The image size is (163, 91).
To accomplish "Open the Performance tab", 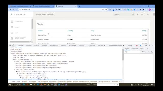I will click(54, 45).
